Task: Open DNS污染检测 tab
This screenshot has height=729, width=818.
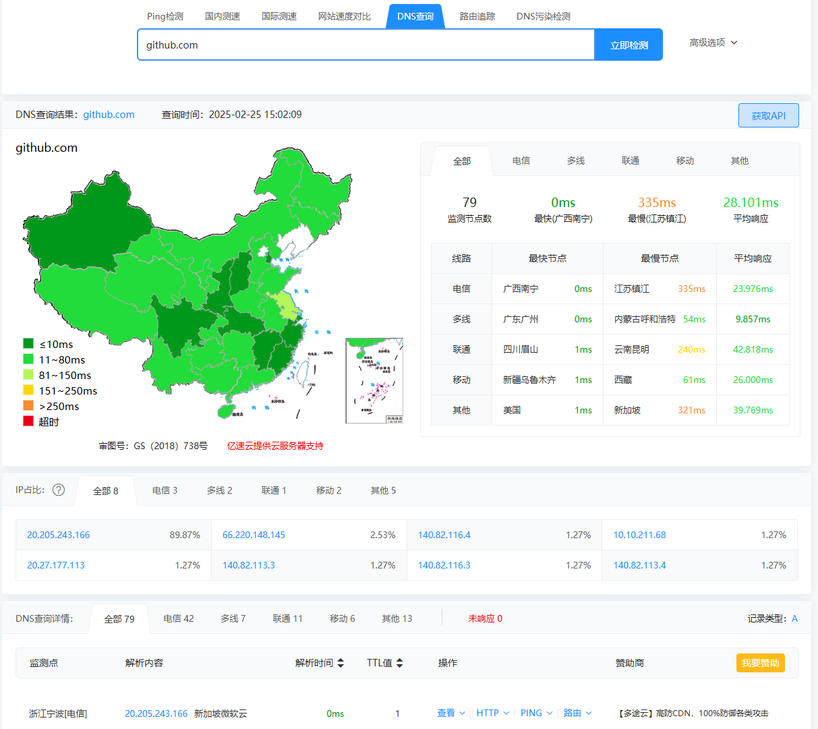Action: [544, 16]
